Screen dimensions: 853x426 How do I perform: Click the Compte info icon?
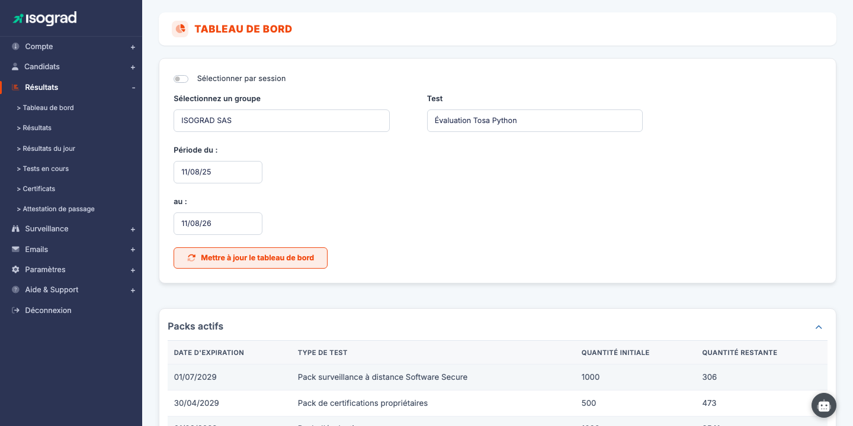pyautogui.click(x=15, y=46)
